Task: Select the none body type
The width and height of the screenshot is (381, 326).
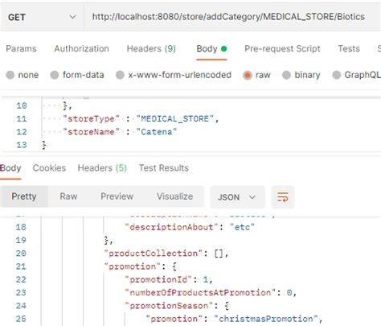Action: [23, 75]
